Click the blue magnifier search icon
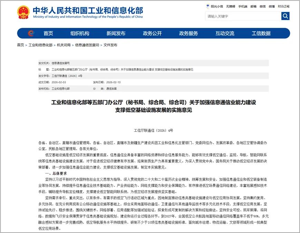The image size is (300, 233). (x=286, y=16)
